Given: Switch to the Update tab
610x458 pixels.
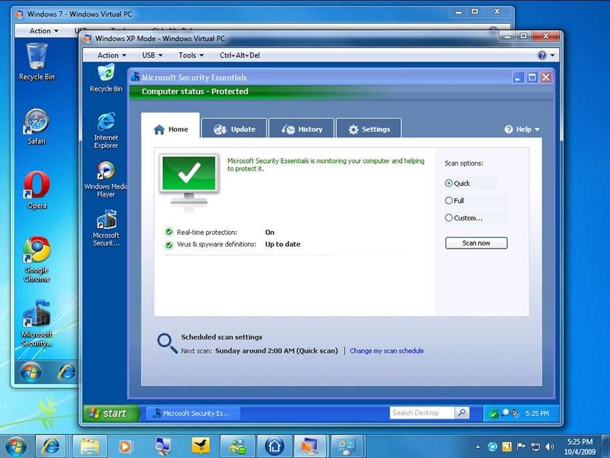Looking at the screenshot, I should click(x=234, y=128).
